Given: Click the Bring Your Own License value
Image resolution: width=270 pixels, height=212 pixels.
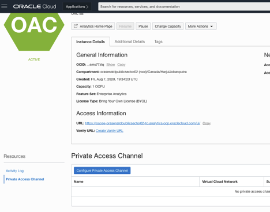Looking at the screenshot, I should tap(123, 101).
